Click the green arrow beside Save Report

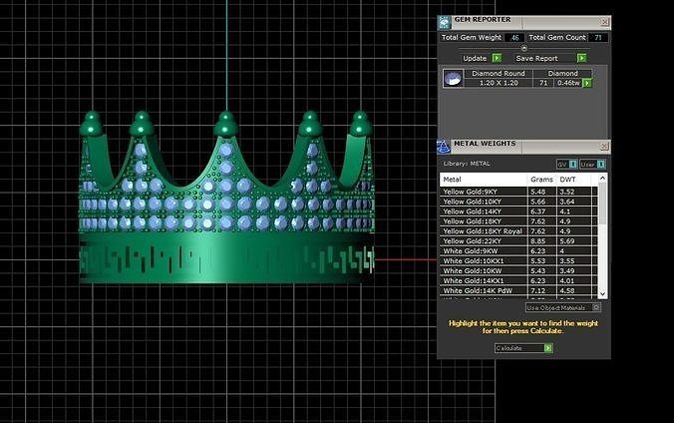(581, 58)
